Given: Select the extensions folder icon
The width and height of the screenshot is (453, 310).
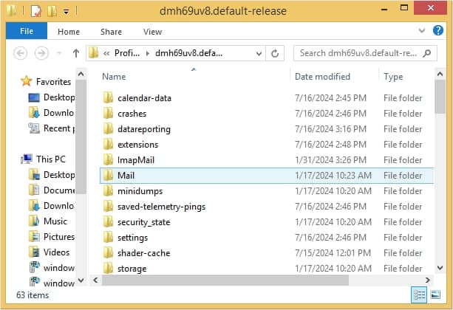Looking at the screenshot, I should pos(108,145).
